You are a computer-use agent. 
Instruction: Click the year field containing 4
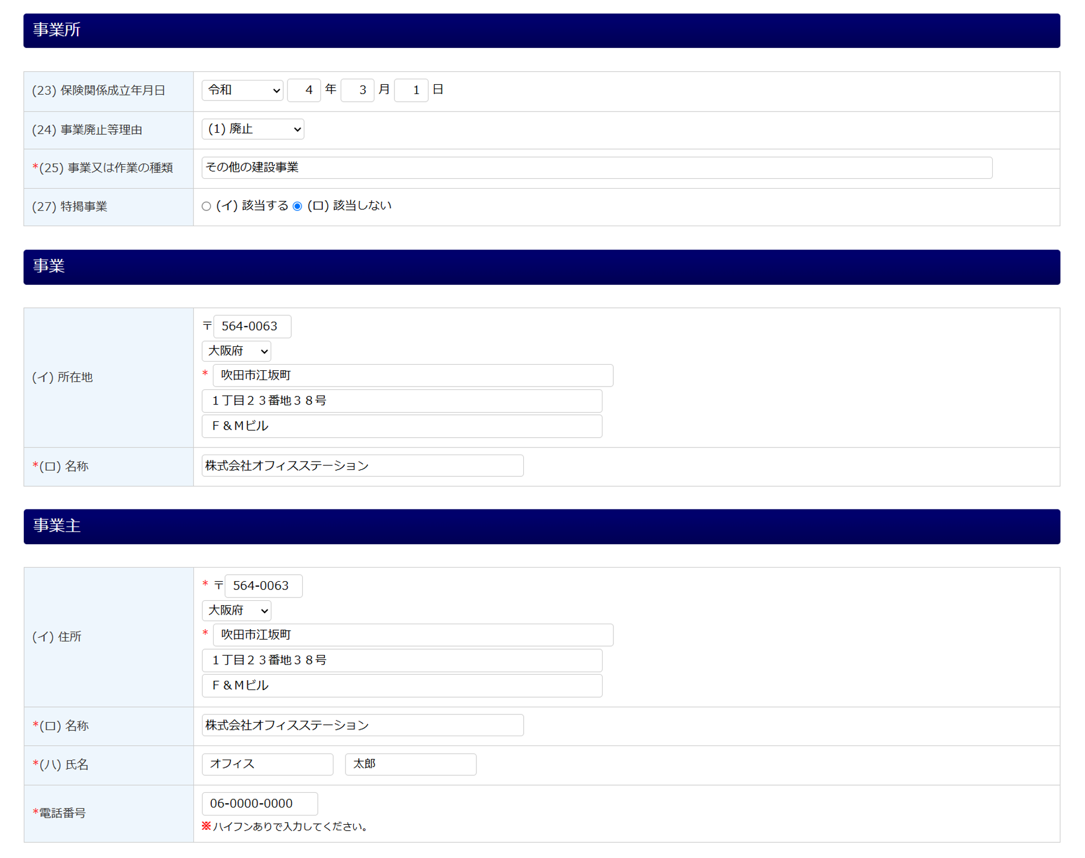tap(304, 90)
